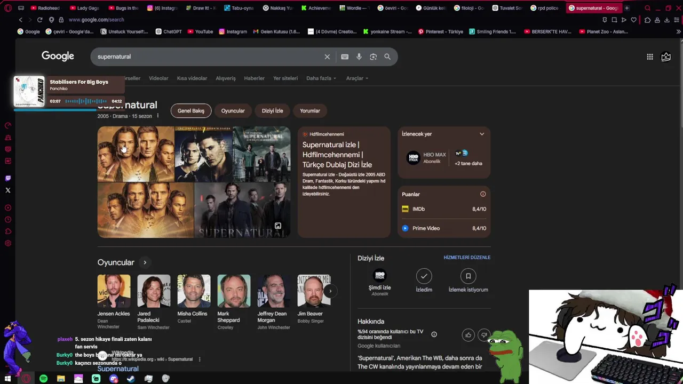
Task: Open GX Control speedometer icon in sidebar
Action: coord(8,126)
